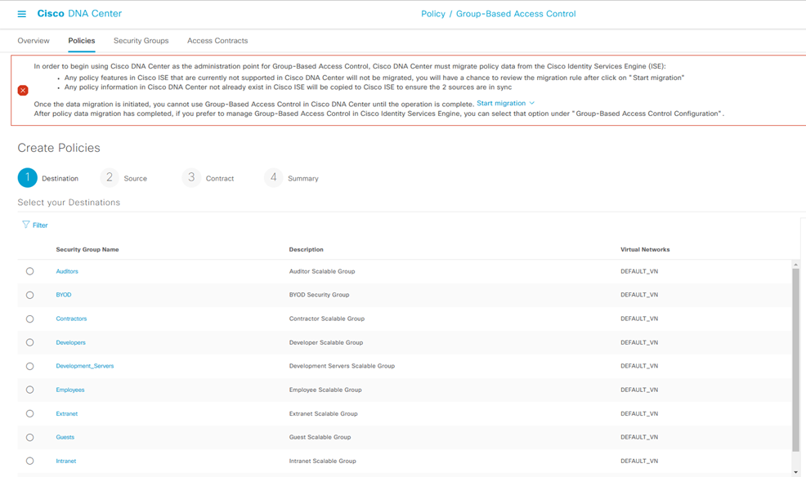The image size is (806, 477).
Task: Click scrollbar down arrow in the table
Action: coord(795,472)
